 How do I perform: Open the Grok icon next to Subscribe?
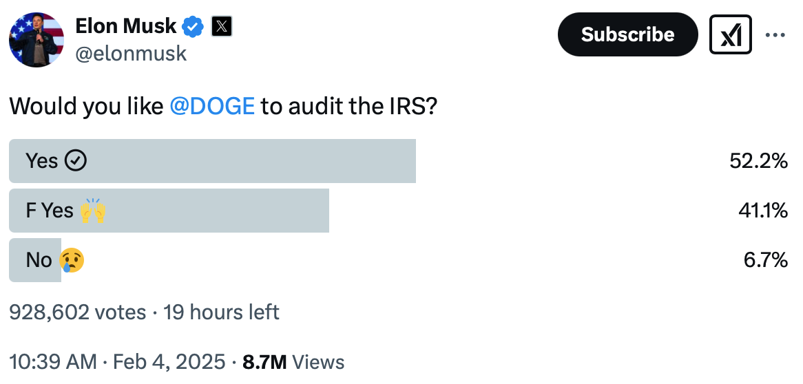click(x=730, y=34)
